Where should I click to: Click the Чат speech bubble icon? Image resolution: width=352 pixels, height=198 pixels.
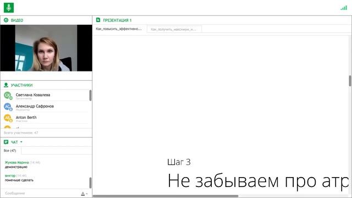tap(6, 142)
